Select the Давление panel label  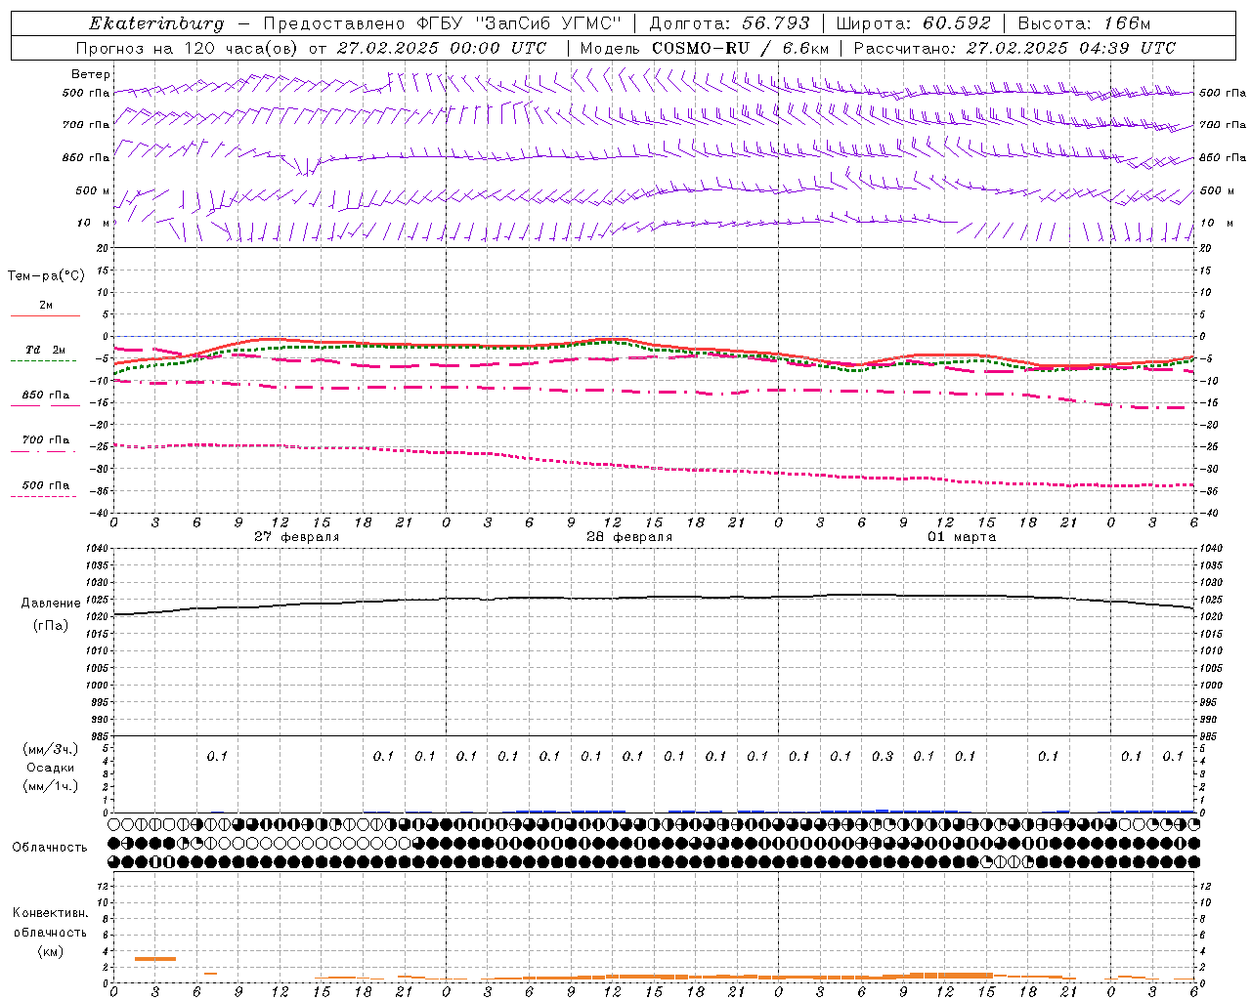pyautogui.click(x=51, y=604)
